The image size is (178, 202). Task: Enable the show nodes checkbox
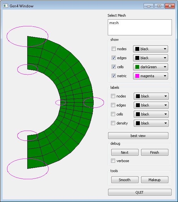(x=114, y=49)
